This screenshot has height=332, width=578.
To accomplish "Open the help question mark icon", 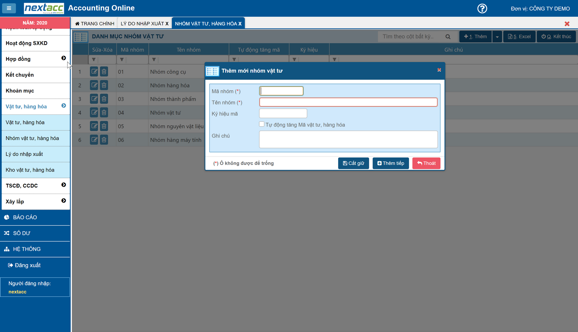I will coord(482,8).
